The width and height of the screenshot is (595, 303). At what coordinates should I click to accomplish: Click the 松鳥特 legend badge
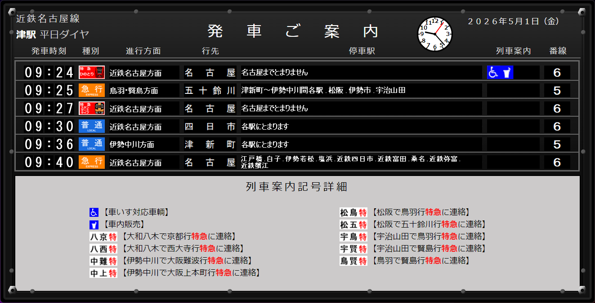pos(353,212)
